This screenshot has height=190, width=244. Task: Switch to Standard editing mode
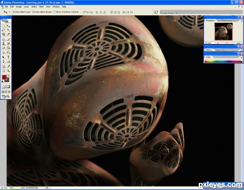(3, 86)
